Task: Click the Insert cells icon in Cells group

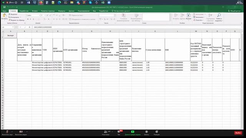Action: tap(176, 15)
